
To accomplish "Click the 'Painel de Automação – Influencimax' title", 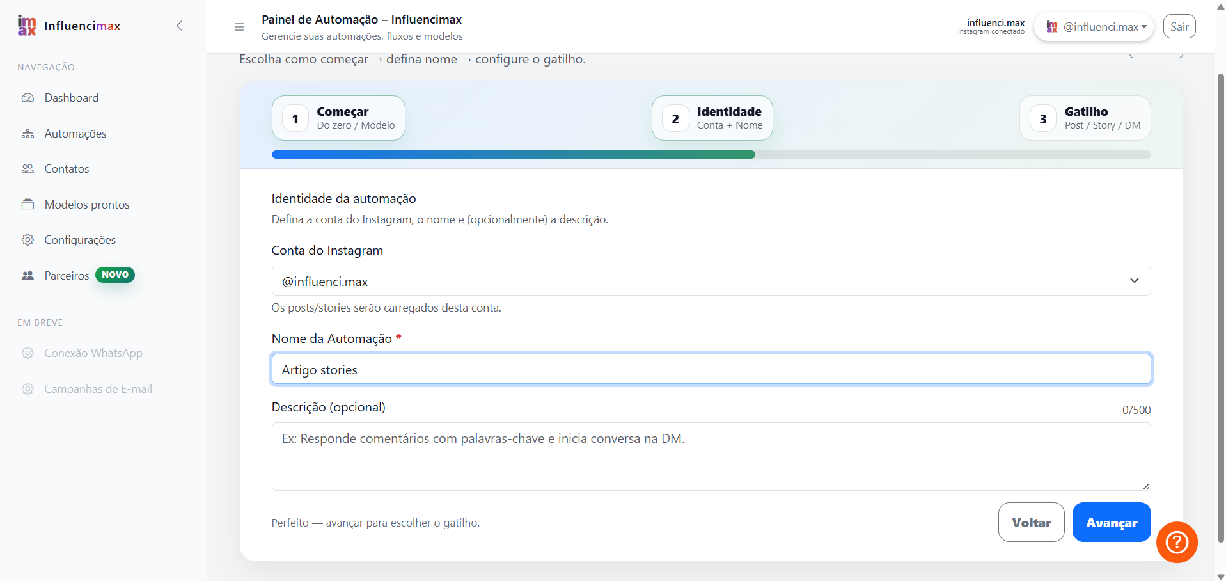I will coord(361,19).
